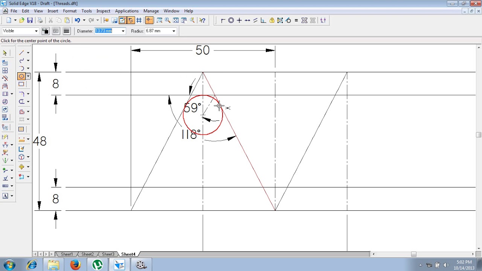This screenshot has width=482, height=271.
Task: Apply the Concentric relationship tool
Action: pos(231,20)
